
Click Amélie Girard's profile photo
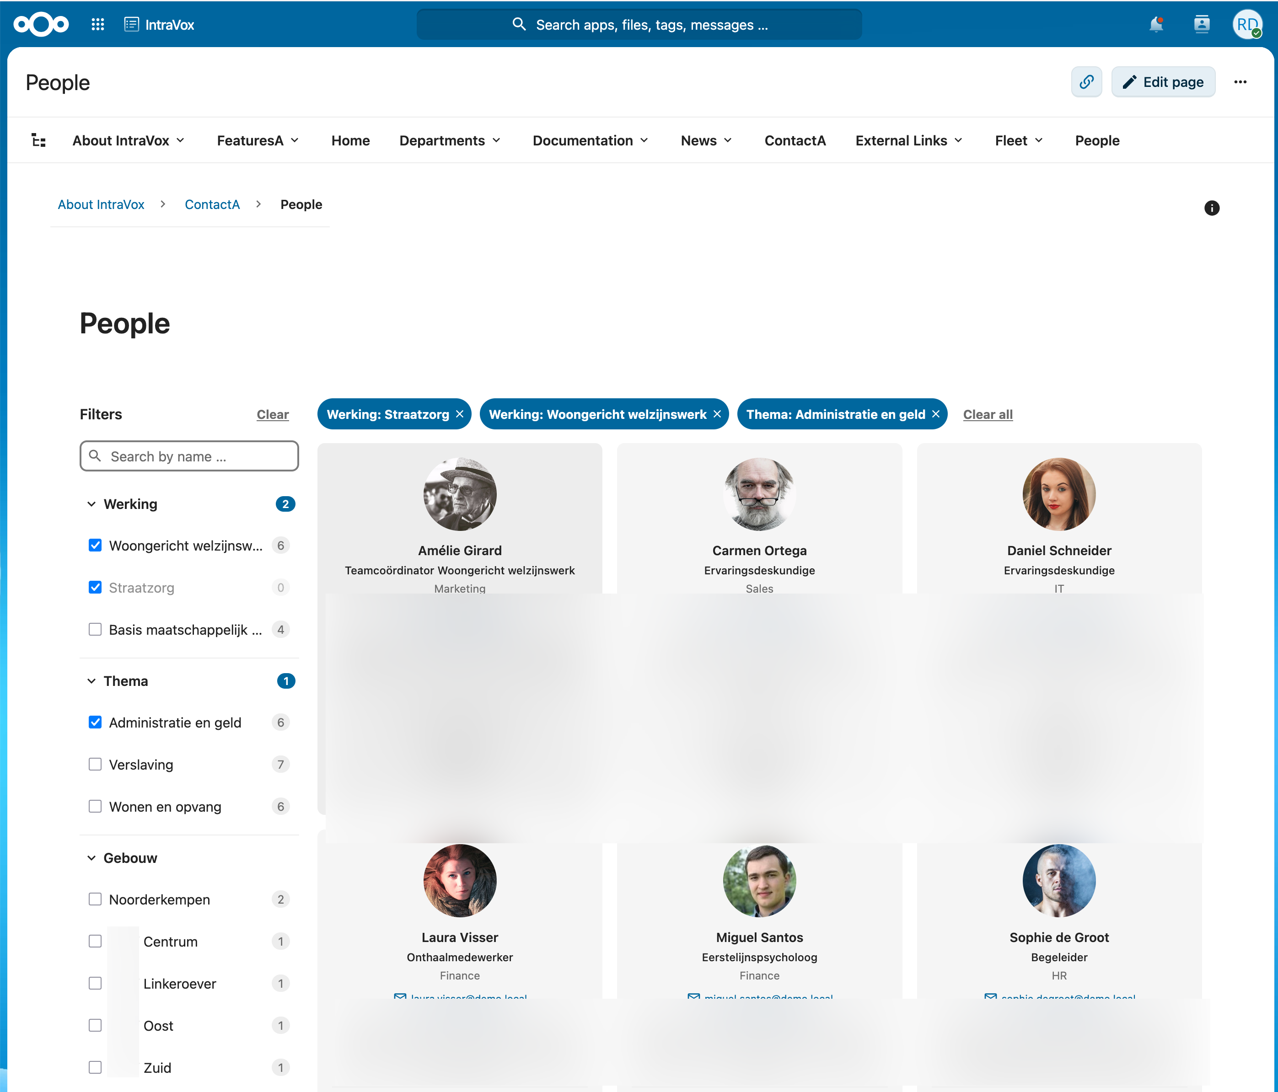460,494
